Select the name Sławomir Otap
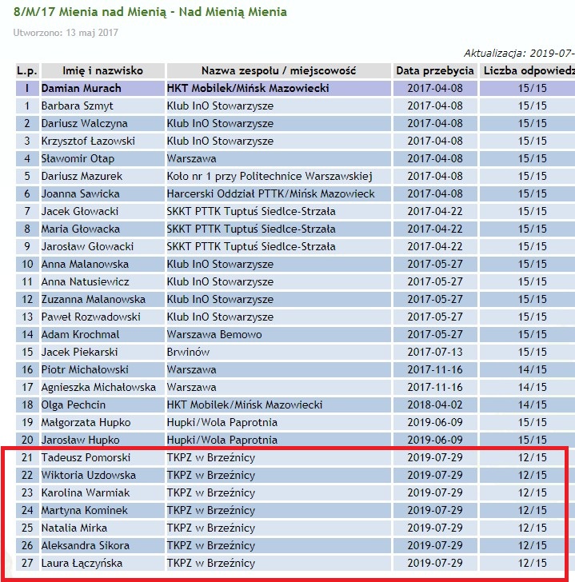 pyautogui.click(x=78, y=158)
